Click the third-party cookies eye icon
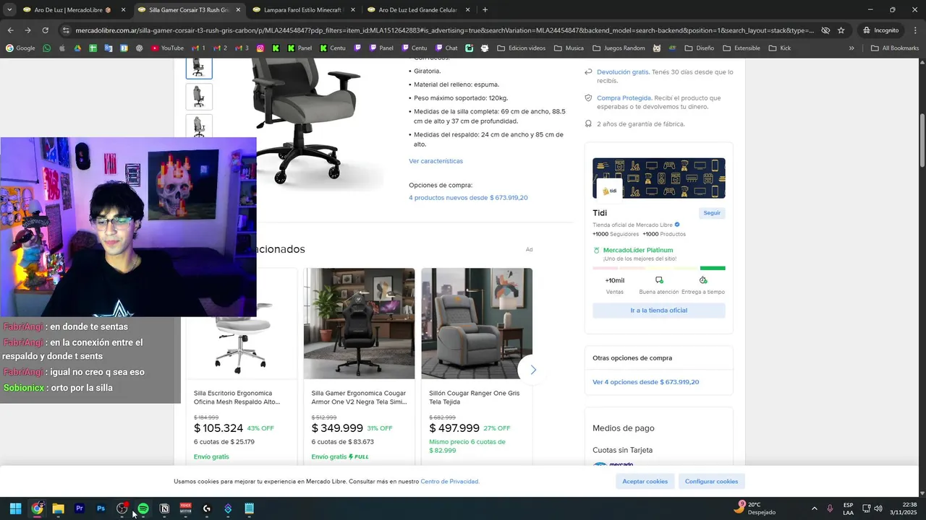The image size is (926, 520). click(825, 30)
